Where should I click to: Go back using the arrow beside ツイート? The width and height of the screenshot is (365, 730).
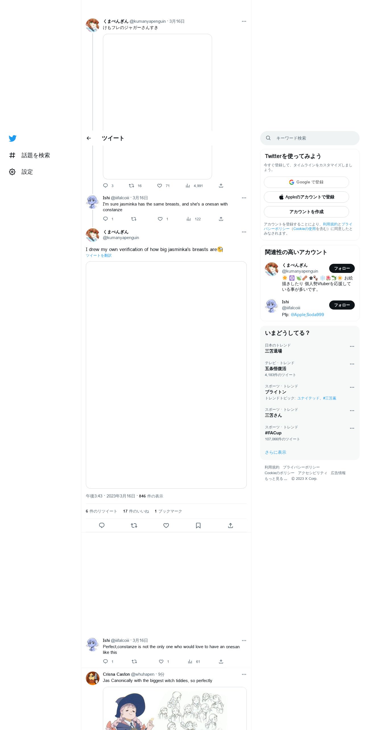tap(89, 138)
